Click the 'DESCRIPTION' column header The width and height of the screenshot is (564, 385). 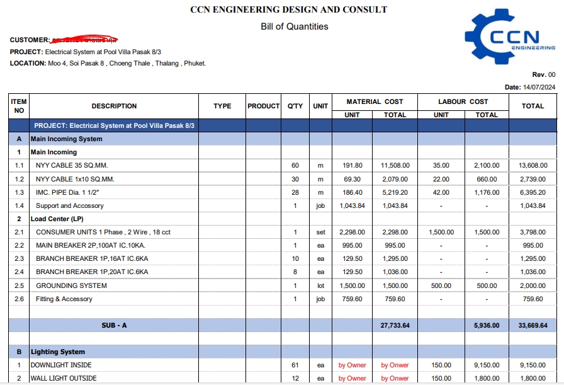coord(114,106)
